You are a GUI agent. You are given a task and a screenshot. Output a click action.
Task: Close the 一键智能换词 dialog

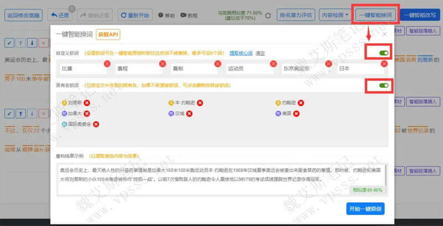click(x=385, y=34)
